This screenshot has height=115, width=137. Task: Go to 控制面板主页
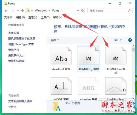16,25
